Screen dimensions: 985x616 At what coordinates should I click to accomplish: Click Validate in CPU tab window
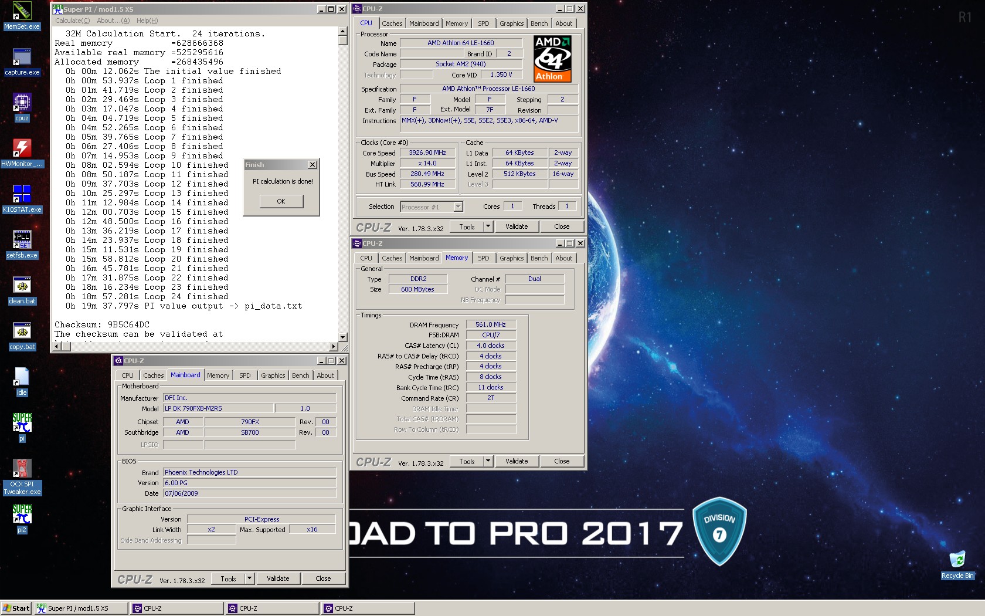click(x=517, y=226)
